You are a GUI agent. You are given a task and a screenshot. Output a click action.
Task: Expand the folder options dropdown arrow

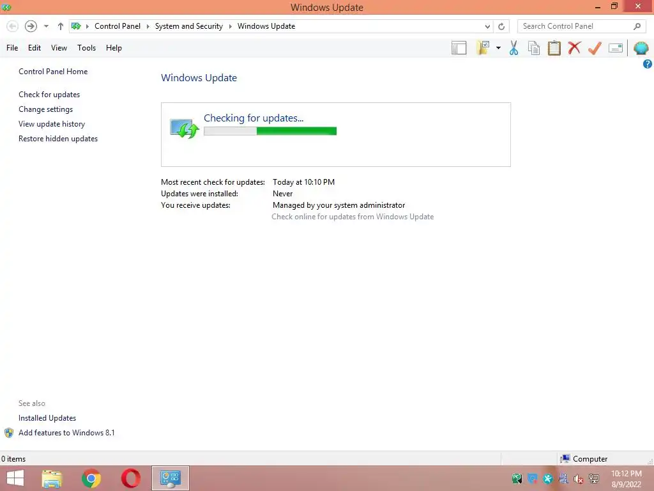[x=498, y=48]
